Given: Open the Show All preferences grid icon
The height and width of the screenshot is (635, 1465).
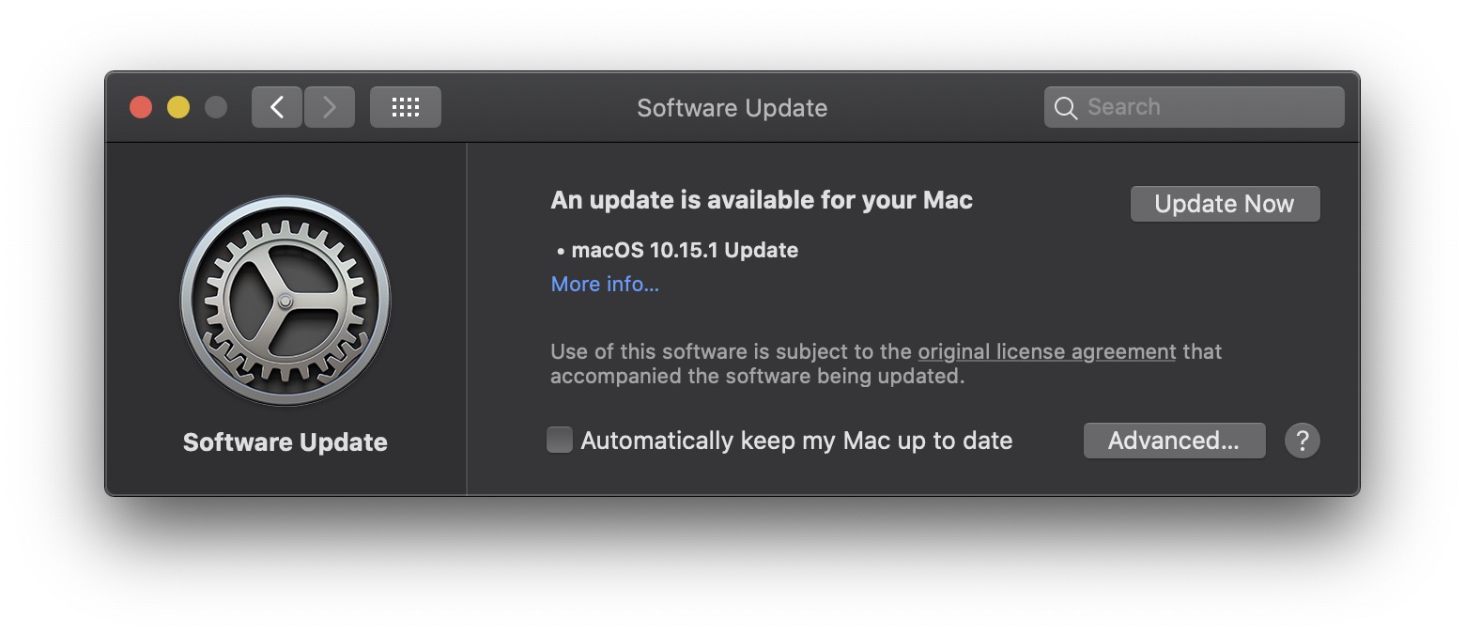Looking at the screenshot, I should point(405,106).
